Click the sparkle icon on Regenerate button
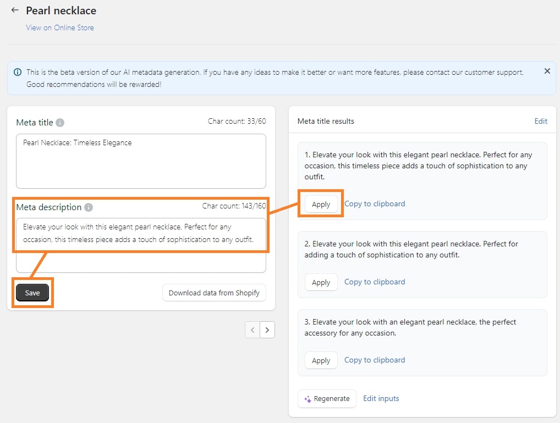The height and width of the screenshot is (423, 560). [308, 398]
